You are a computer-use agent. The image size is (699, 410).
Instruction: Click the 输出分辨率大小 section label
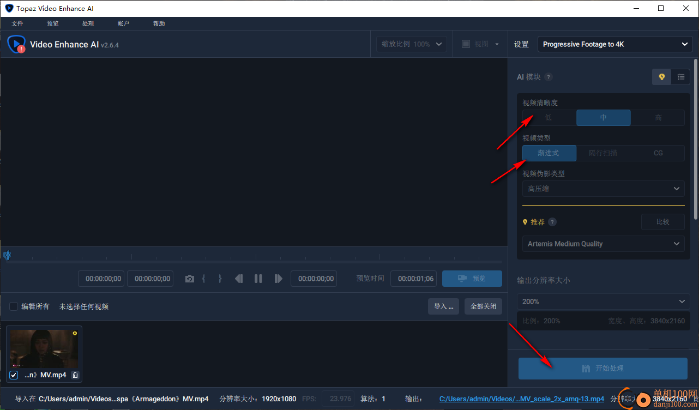click(544, 280)
